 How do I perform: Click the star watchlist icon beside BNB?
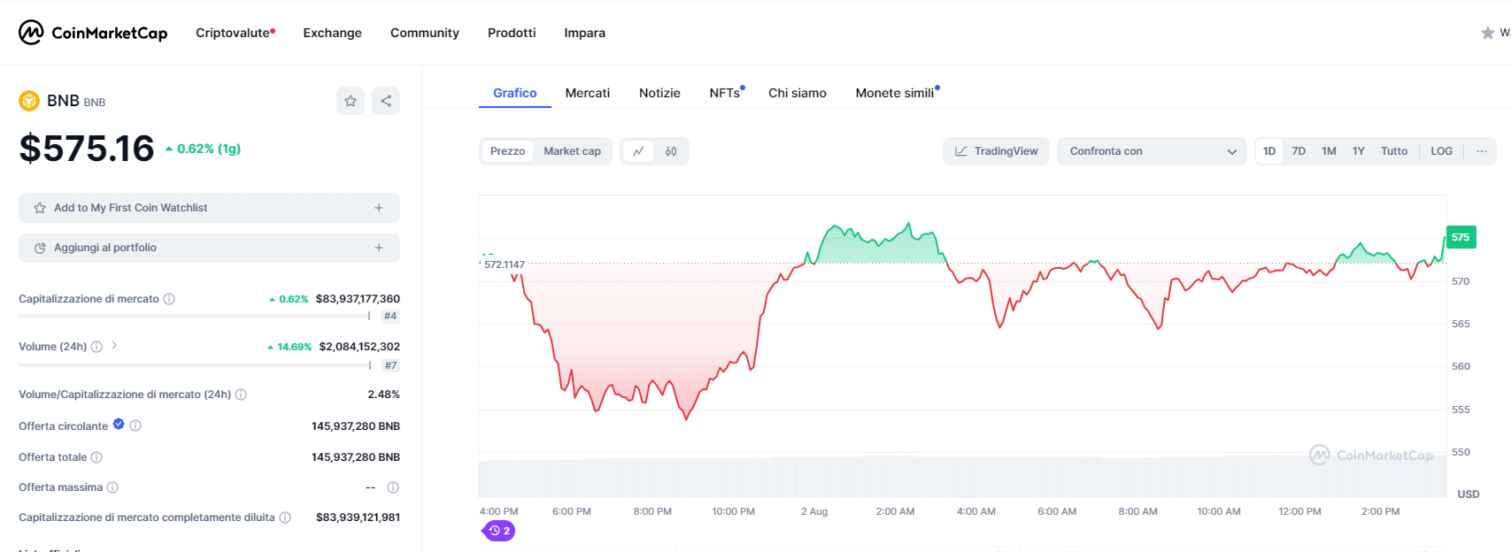tap(351, 101)
